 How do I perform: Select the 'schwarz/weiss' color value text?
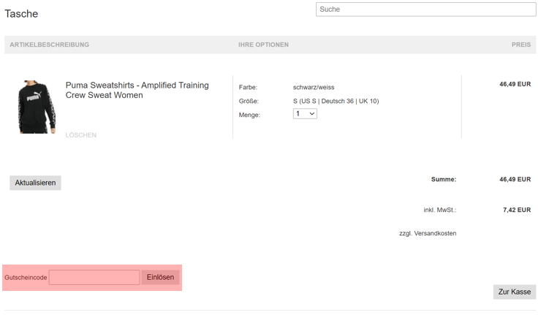tap(314, 87)
